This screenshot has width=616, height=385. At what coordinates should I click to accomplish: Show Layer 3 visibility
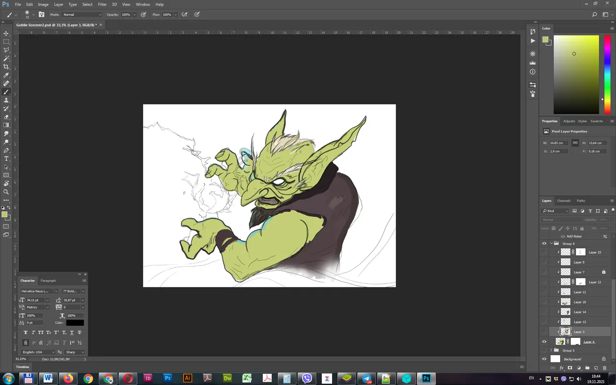(x=544, y=332)
